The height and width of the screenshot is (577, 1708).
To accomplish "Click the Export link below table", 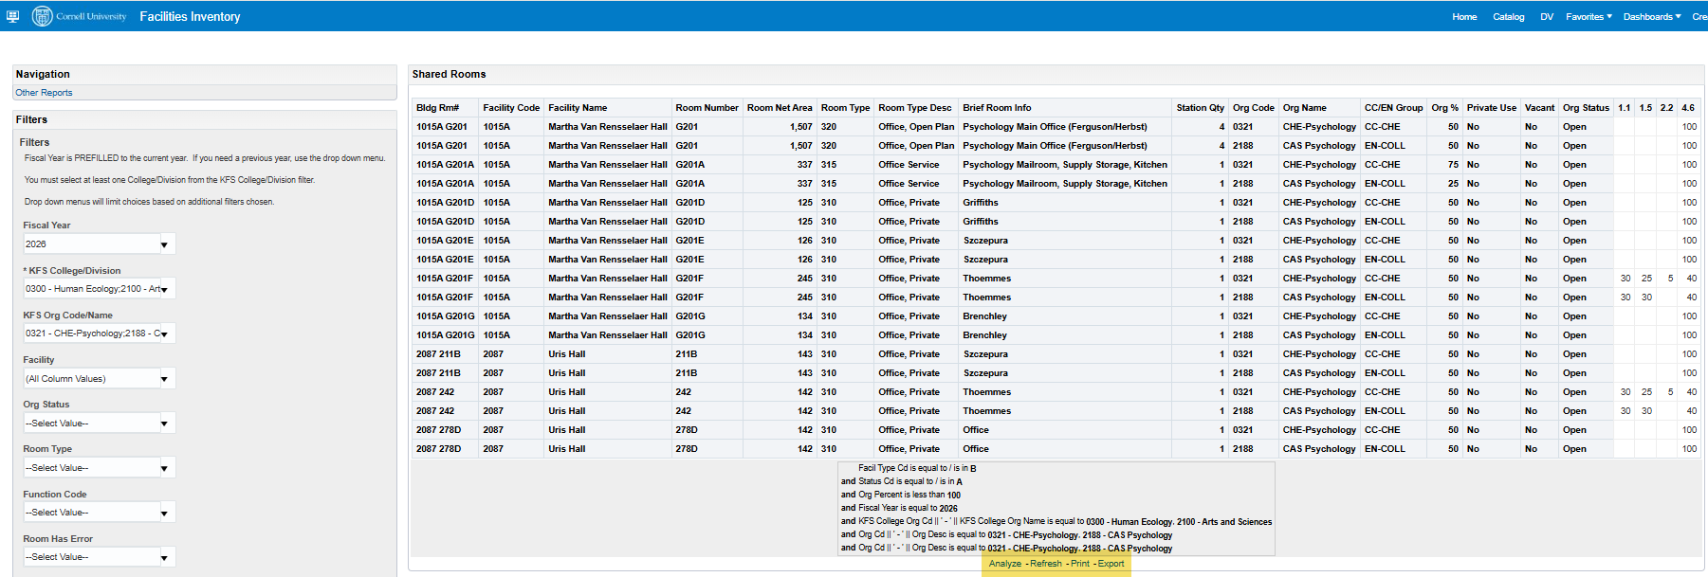I will click(1111, 564).
